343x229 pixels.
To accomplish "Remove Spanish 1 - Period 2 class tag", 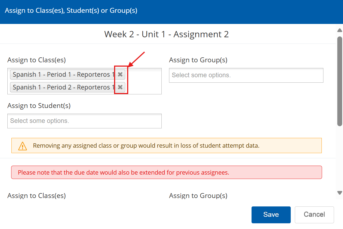I will pyautogui.click(x=120, y=87).
